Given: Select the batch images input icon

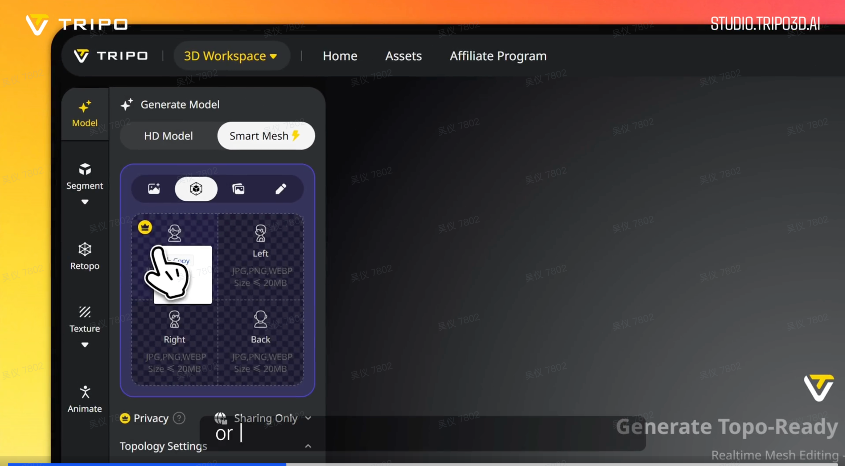Looking at the screenshot, I should click(x=239, y=189).
